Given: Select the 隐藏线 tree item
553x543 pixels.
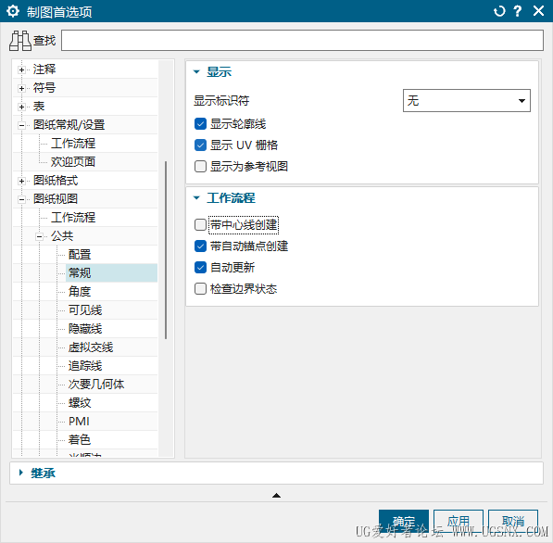Looking at the screenshot, I should [x=85, y=328].
